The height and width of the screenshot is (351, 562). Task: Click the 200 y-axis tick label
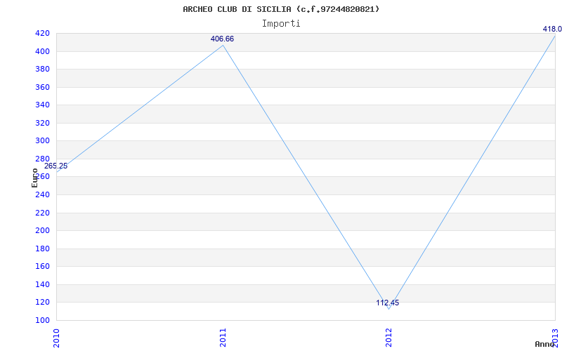(x=42, y=231)
